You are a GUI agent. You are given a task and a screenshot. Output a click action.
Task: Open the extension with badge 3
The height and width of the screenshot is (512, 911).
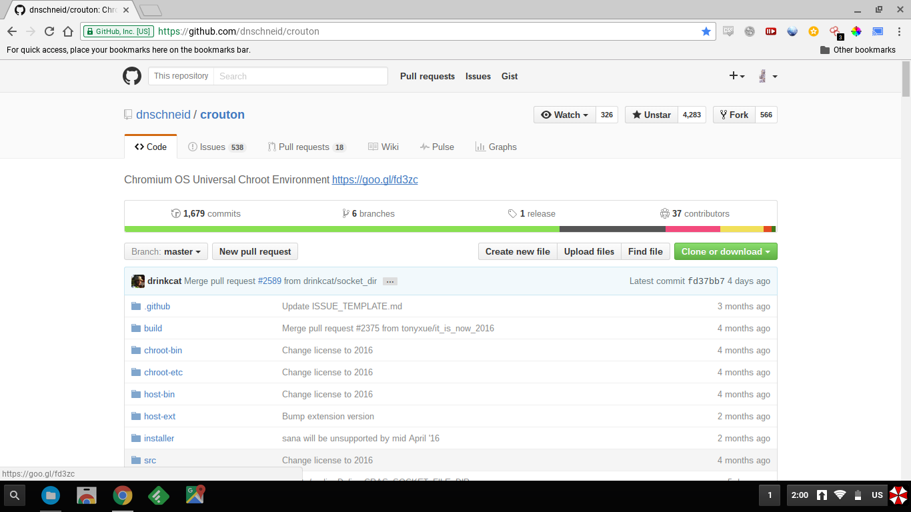point(836,32)
